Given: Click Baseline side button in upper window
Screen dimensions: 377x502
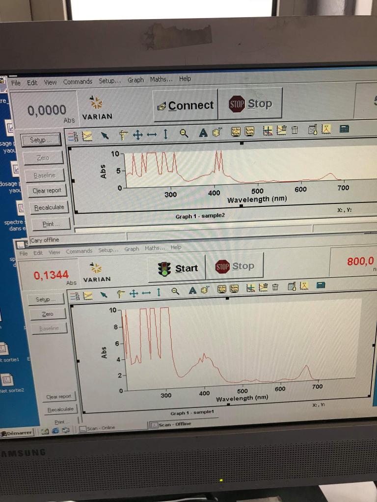Looking at the screenshot, I should (45, 175).
